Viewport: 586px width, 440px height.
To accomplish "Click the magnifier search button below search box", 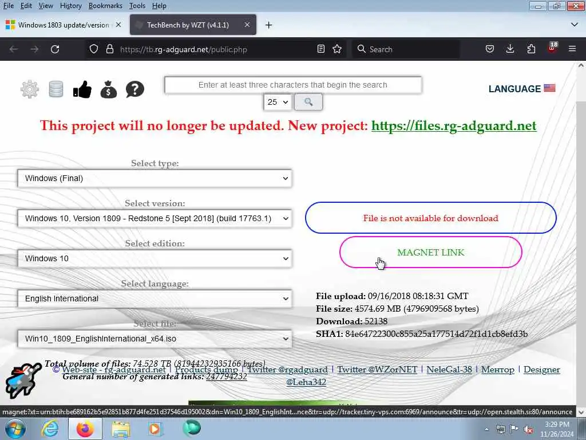I will [308, 102].
